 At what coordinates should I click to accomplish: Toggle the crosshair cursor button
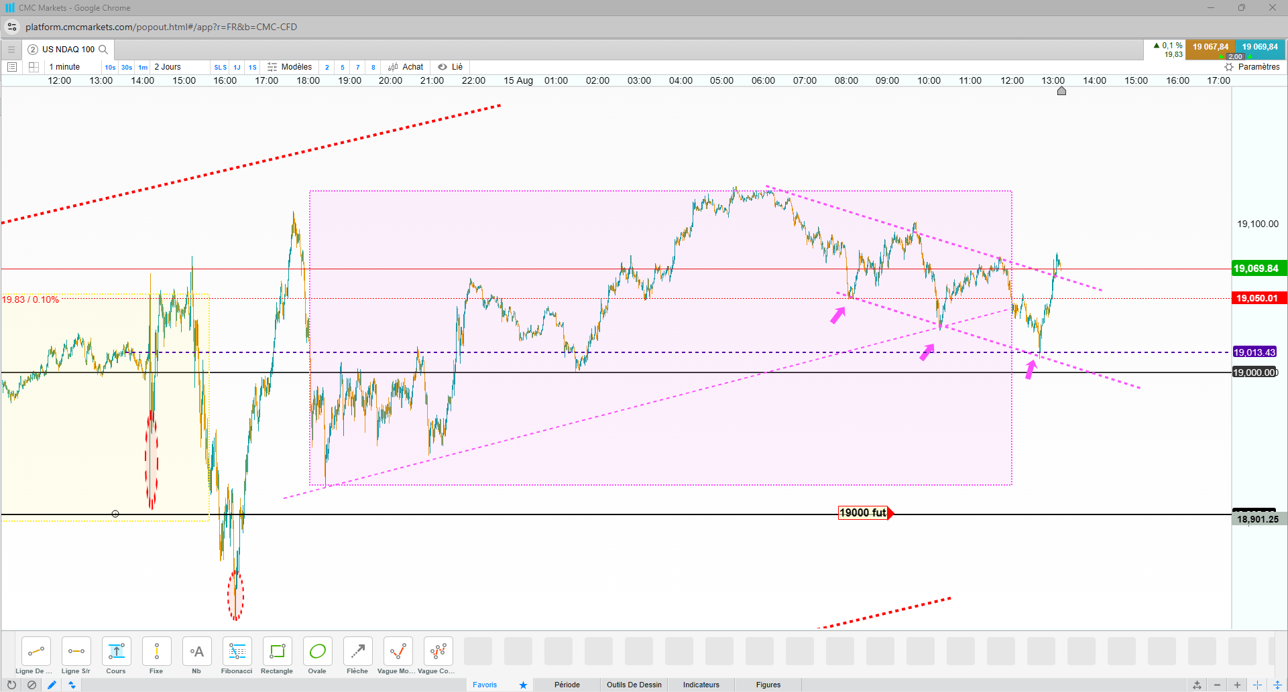[x=1258, y=685]
